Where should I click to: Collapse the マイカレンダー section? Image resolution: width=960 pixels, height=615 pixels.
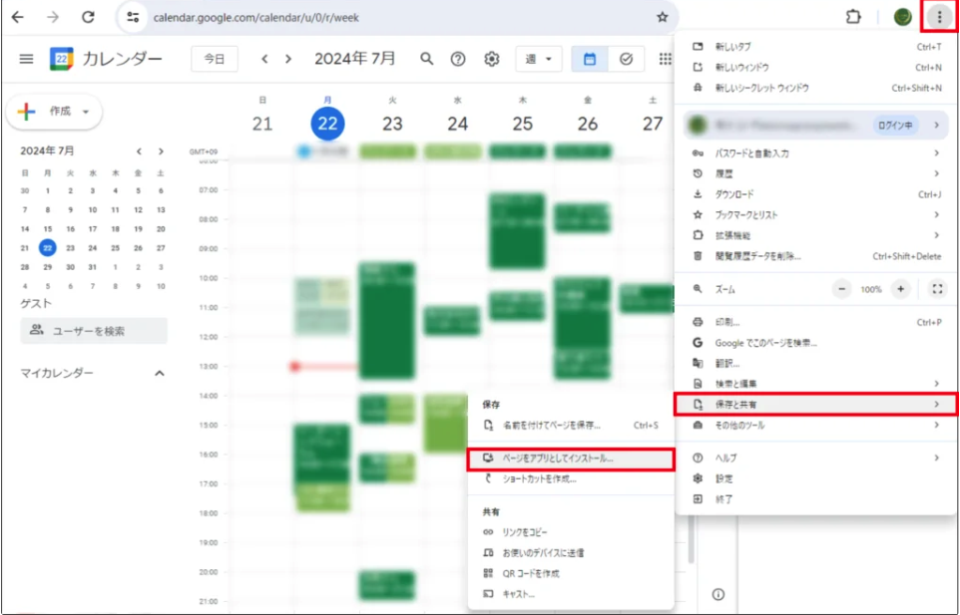click(159, 373)
